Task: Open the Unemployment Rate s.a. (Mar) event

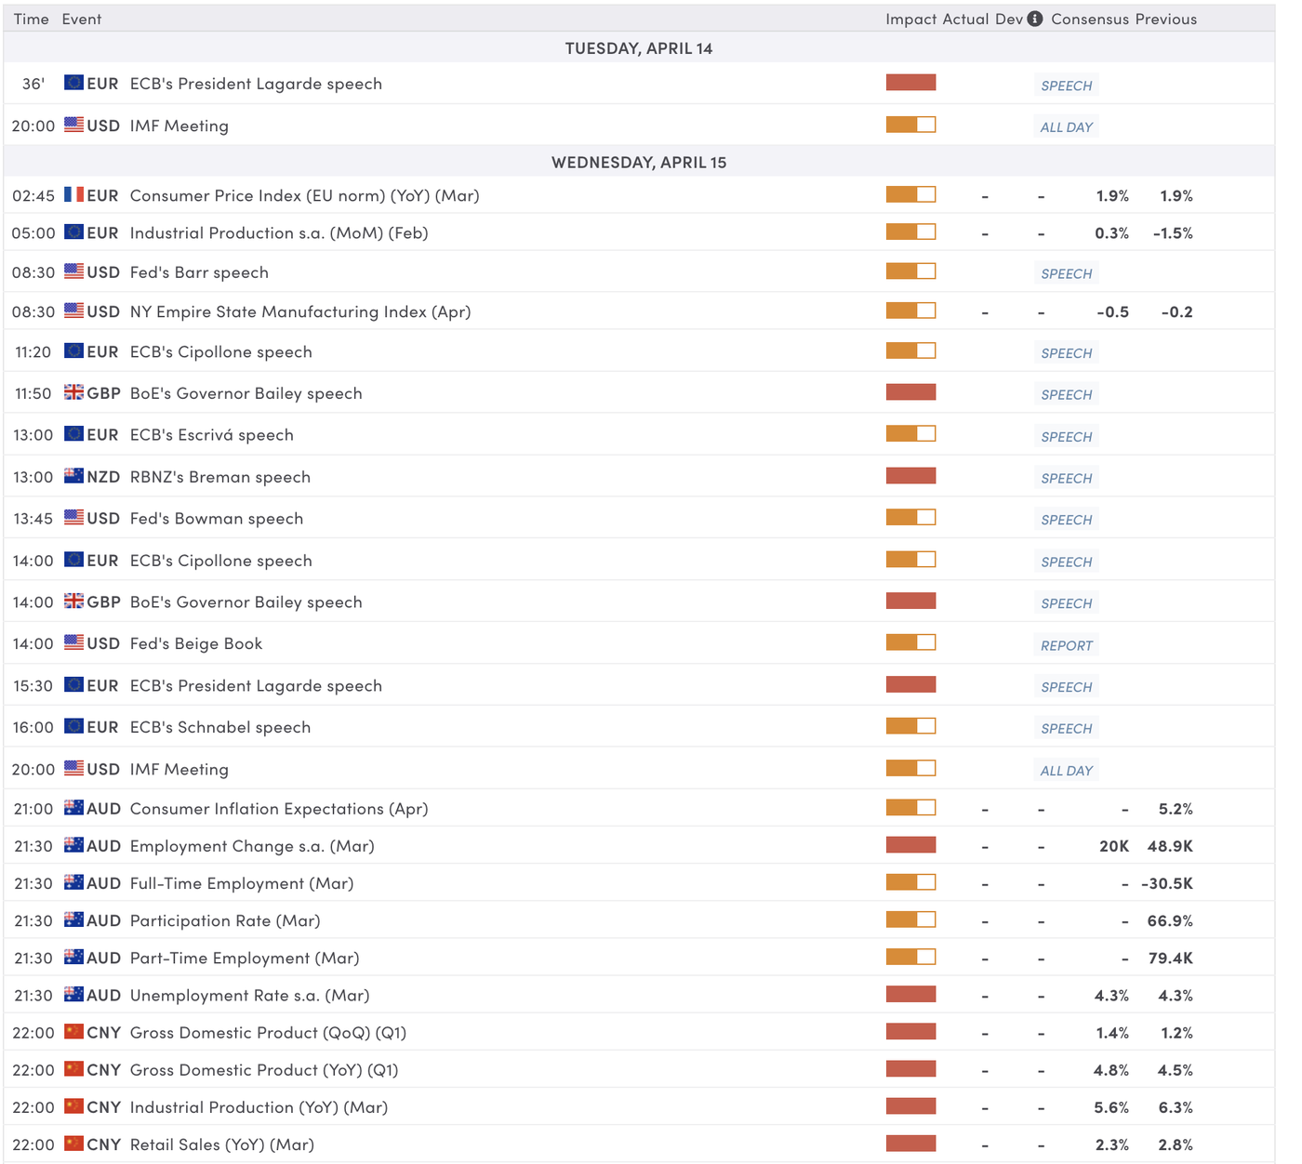Action: tap(250, 996)
